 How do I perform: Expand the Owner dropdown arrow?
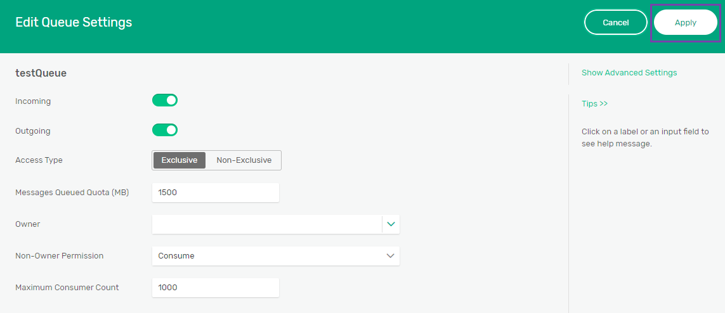(x=391, y=224)
